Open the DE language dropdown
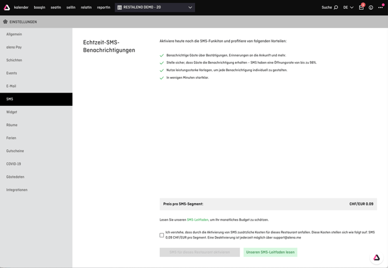 pyautogui.click(x=348, y=8)
